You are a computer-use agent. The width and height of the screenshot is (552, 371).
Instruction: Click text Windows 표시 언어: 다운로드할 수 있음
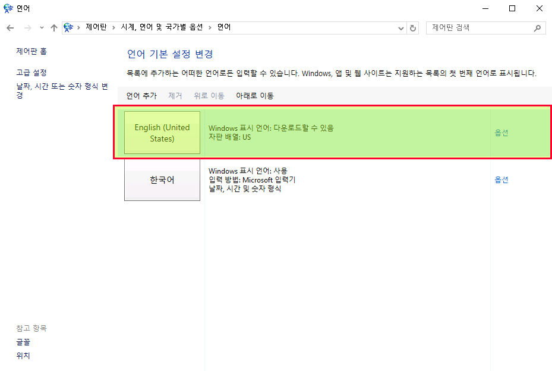pyautogui.click(x=271, y=128)
